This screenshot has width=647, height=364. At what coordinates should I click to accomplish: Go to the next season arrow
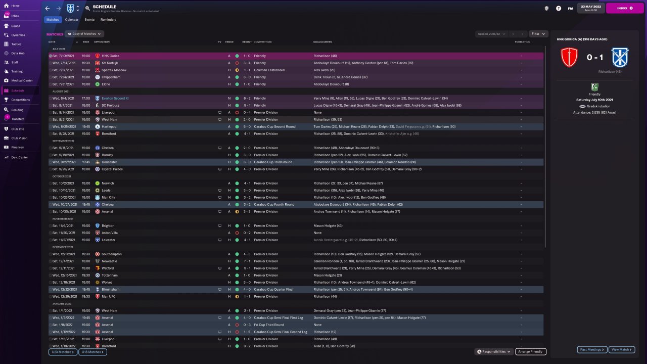click(522, 34)
